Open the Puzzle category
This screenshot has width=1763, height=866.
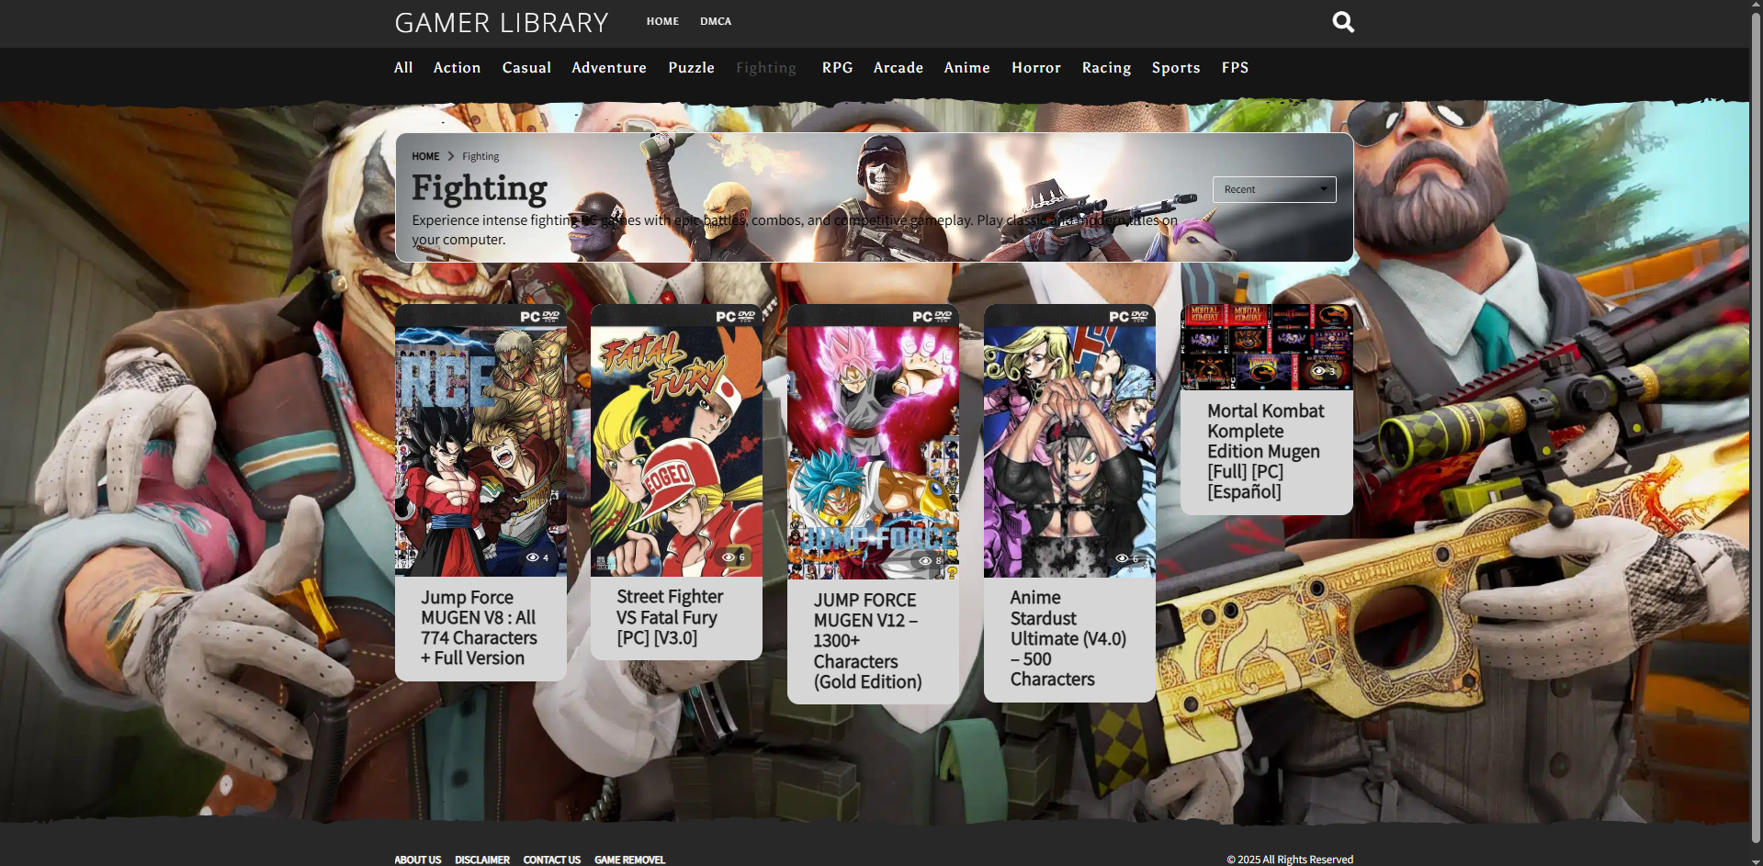coord(692,68)
